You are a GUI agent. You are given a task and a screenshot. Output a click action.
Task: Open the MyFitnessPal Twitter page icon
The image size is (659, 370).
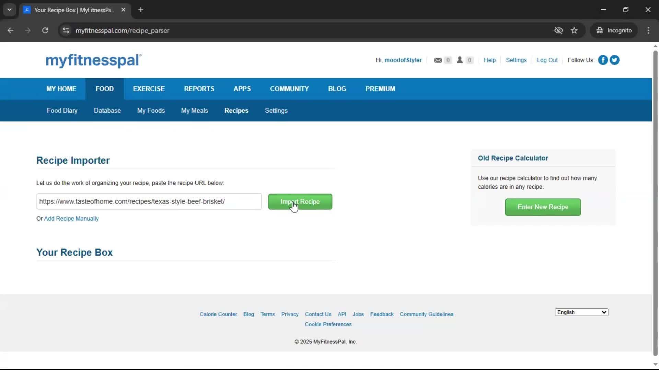click(614, 60)
